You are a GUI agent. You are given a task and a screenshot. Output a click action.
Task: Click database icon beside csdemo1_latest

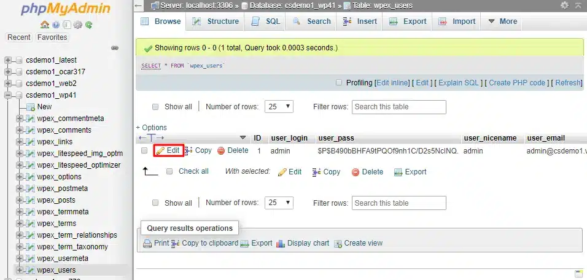pos(20,60)
